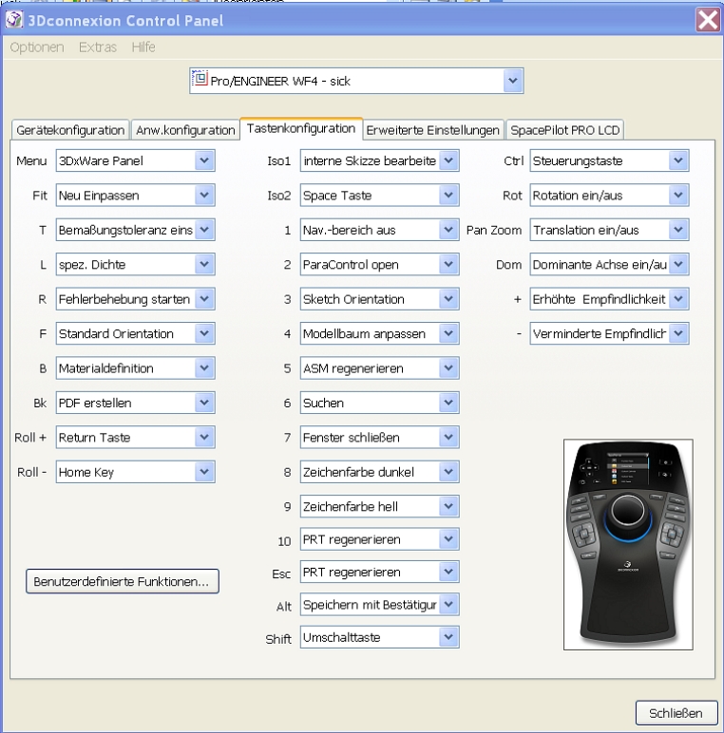Viewport: 724px width, 733px height.
Task: Switch to the Gerätekonfiguration tab
Action: (70, 130)
